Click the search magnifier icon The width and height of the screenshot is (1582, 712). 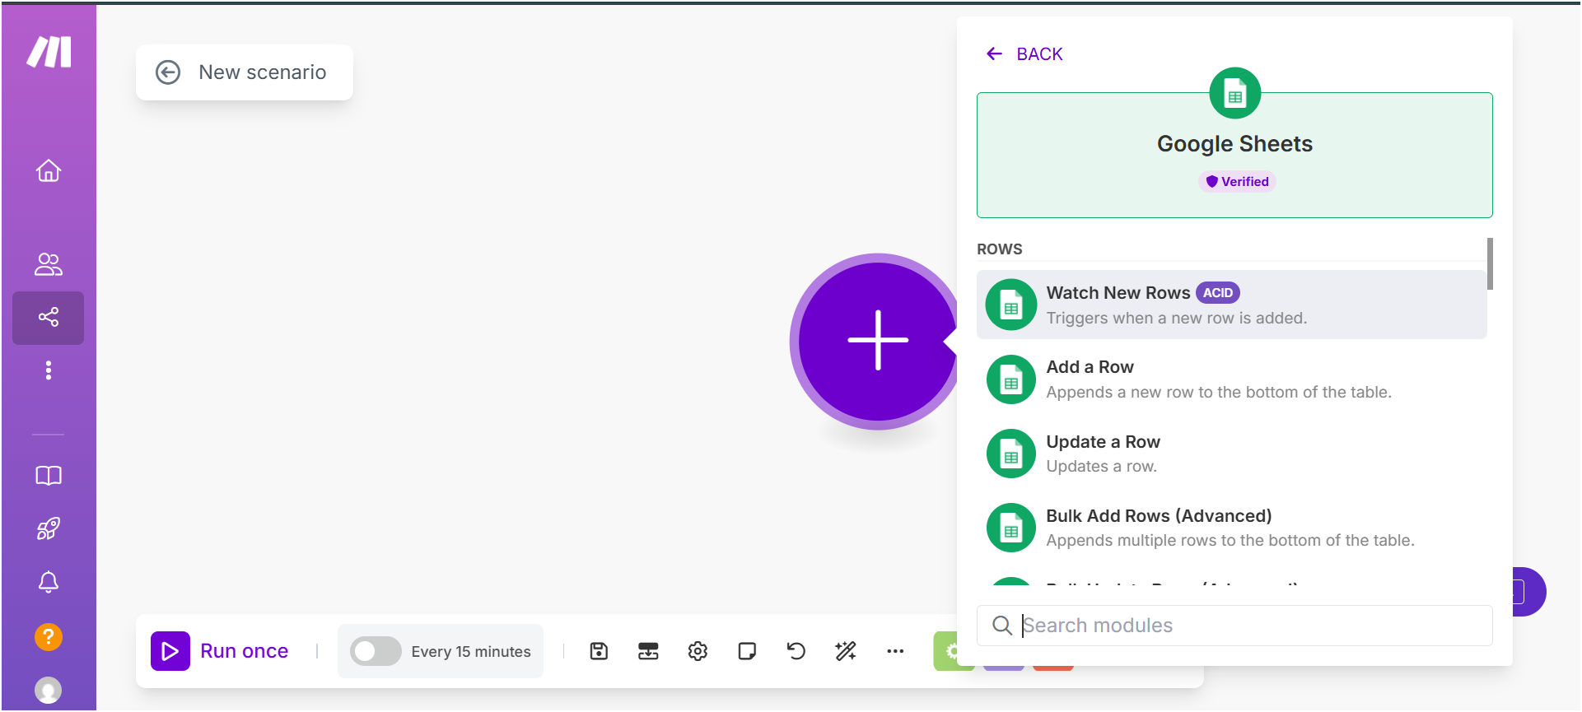[x=1001, y=626]
